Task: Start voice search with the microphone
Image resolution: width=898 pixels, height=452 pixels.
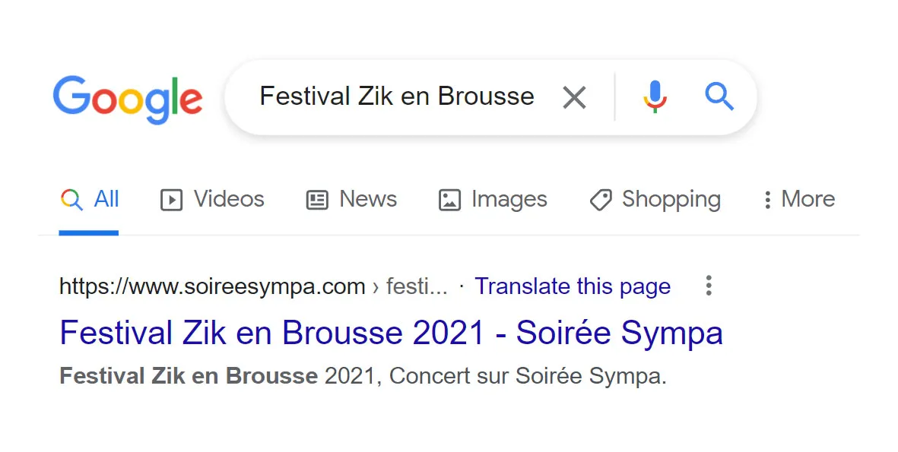Action: pos(654,97)
